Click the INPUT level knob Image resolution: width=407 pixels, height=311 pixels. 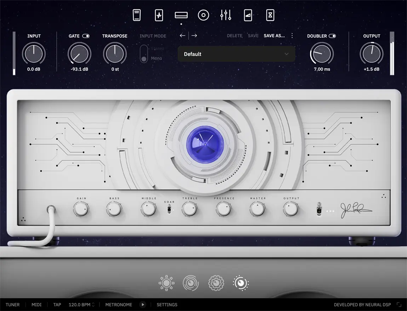pyautogui.click(x=34, y=54)
